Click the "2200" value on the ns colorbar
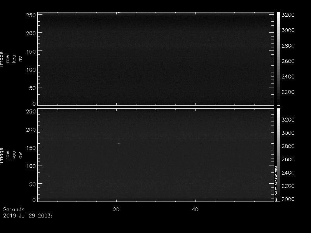 click(288, 92)
